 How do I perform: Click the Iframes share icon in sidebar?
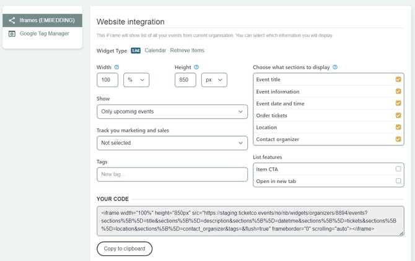coord(12,20)
